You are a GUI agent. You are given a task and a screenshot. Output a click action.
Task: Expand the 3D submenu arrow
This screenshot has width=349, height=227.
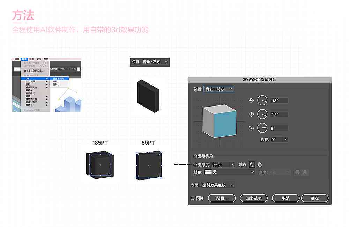tap(47, 79)
